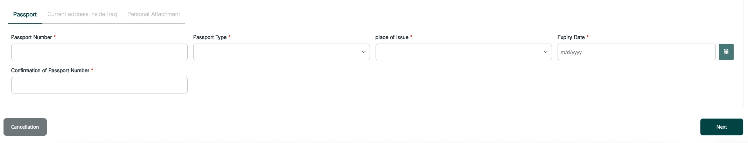Click the Confirmation of Passport Number field
Screen dimensions: 748x143
pyautogui.click(x=99, y=85)
